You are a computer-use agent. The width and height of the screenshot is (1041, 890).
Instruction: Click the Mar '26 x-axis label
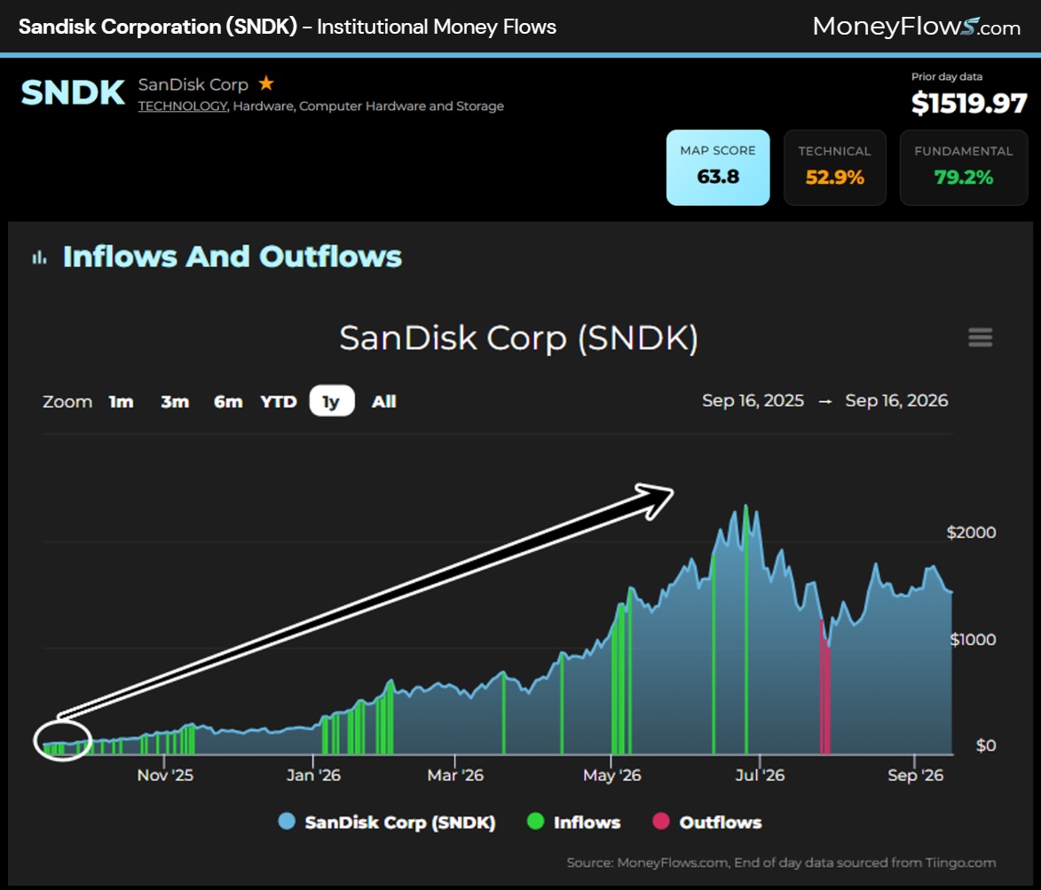tap(455, 775)
